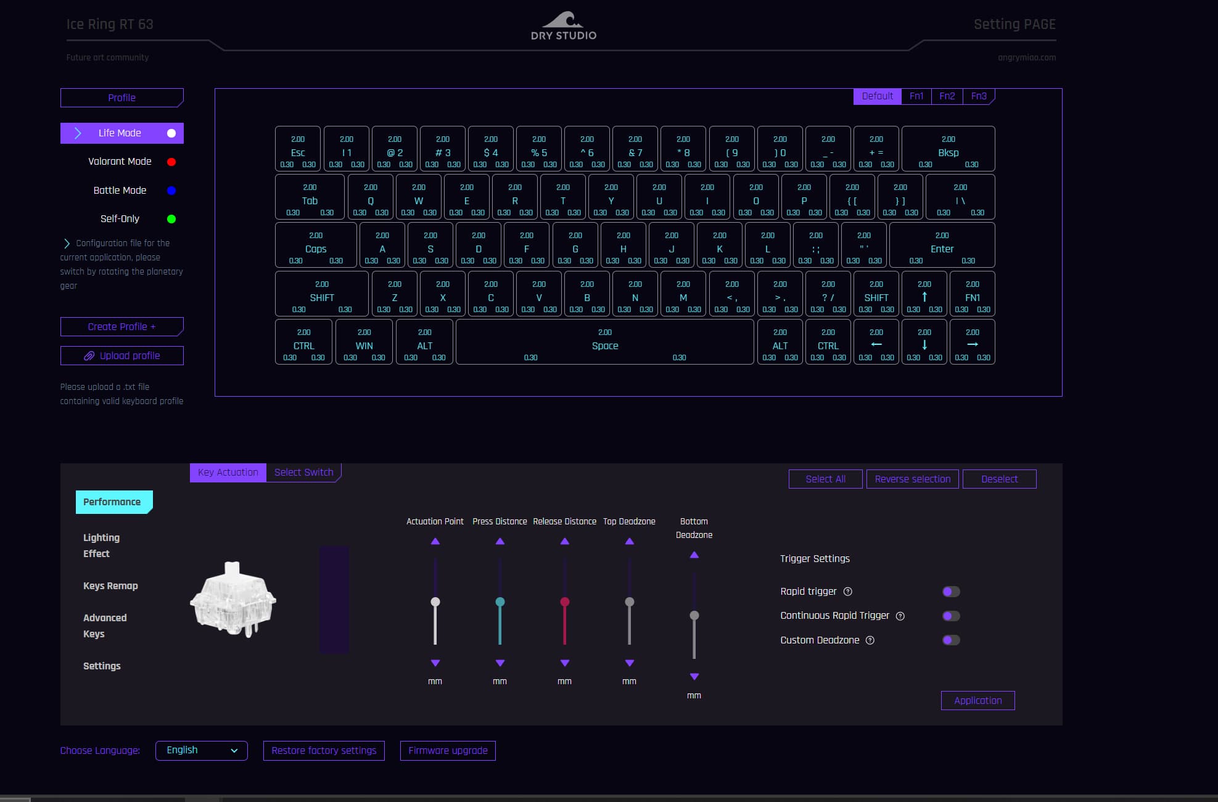Click up arrow above Actuation Point slider

tap(435, 541)
